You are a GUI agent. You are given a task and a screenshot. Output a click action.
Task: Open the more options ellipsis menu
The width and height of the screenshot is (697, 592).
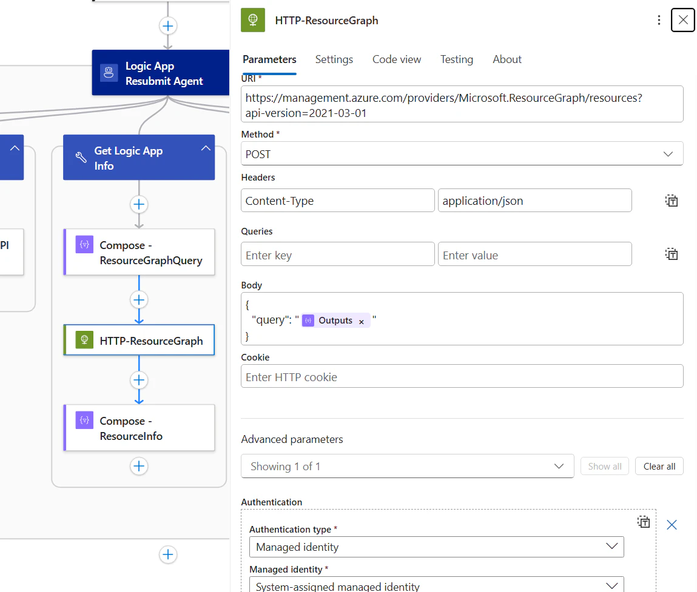659,20
